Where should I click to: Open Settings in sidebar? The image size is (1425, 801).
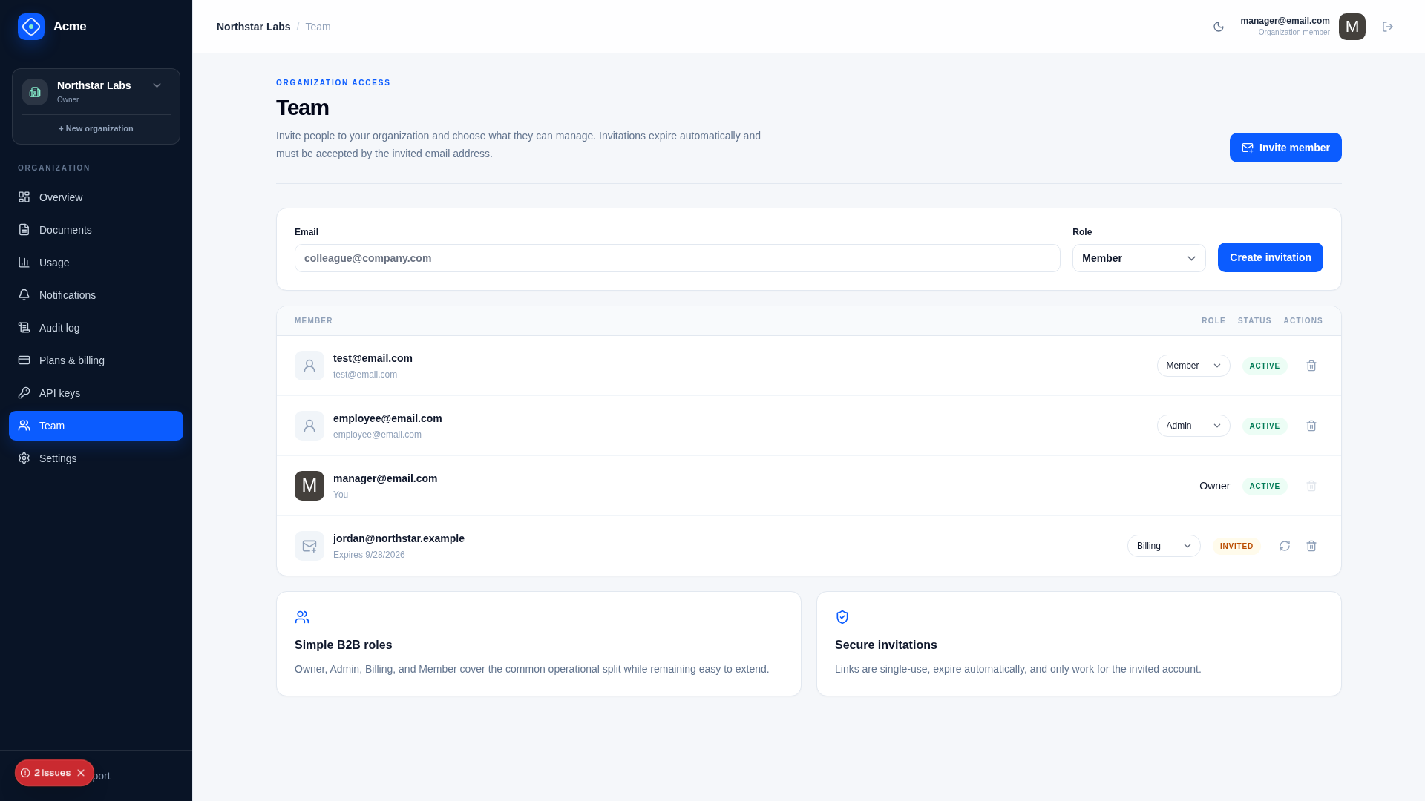pyautogui.click(x=96, y=458)
